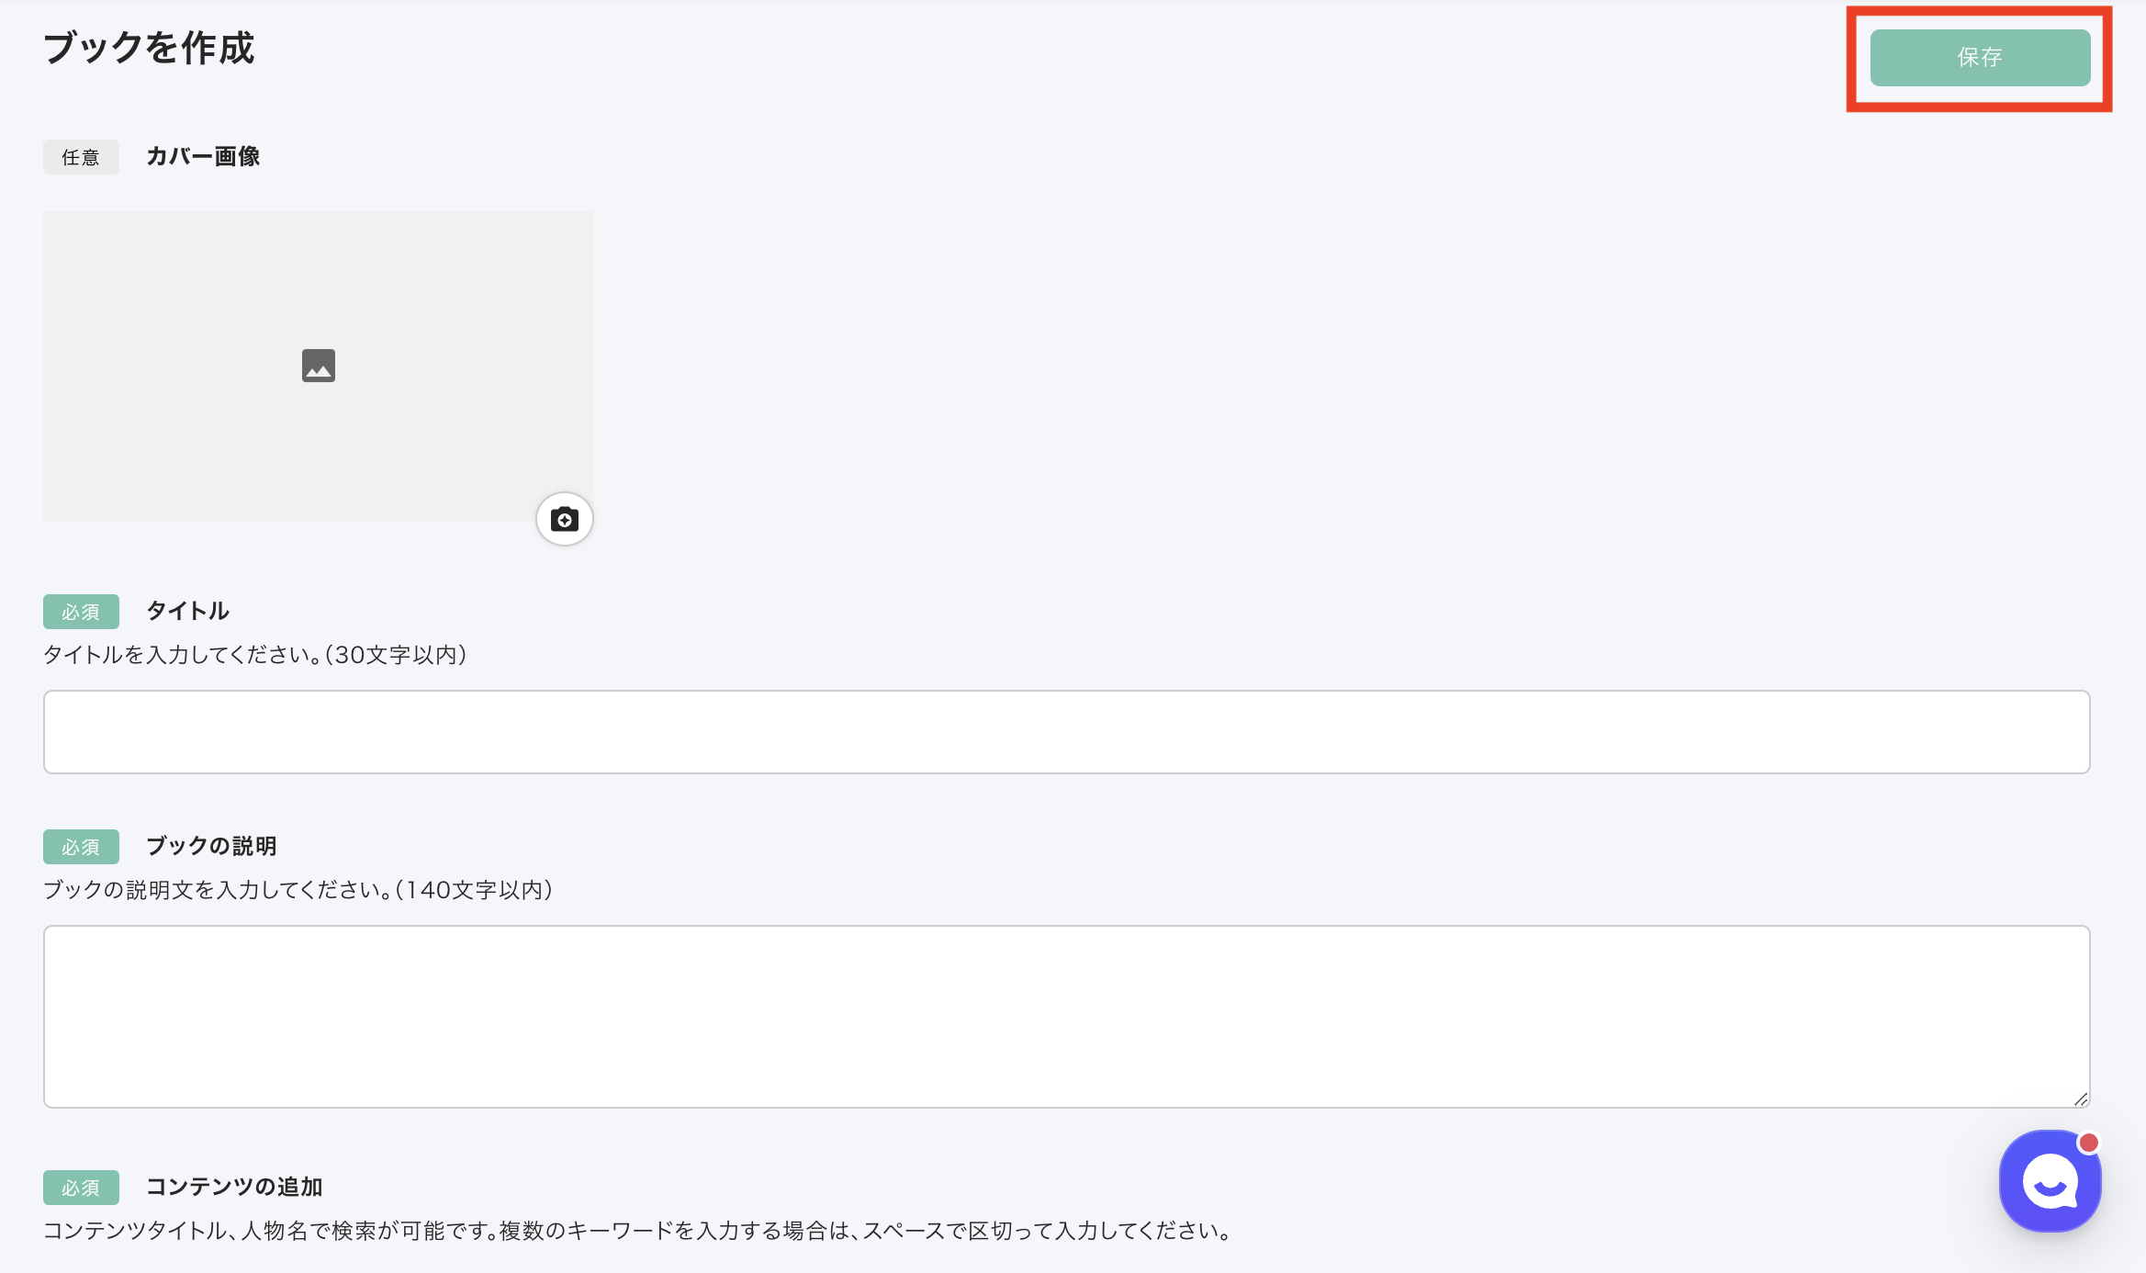Click the 任意 badge beside カバー画像

pyautogui.click(x=81, y=157)
